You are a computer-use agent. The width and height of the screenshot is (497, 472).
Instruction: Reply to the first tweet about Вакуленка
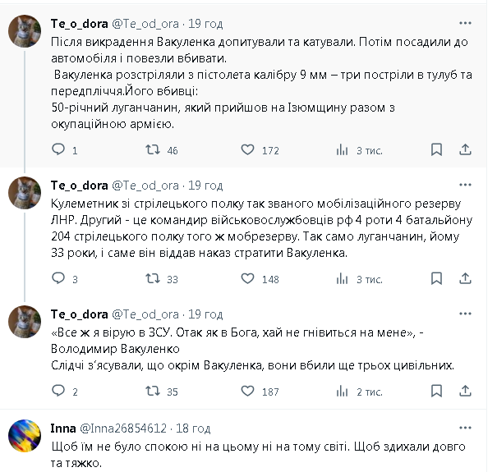58,150
